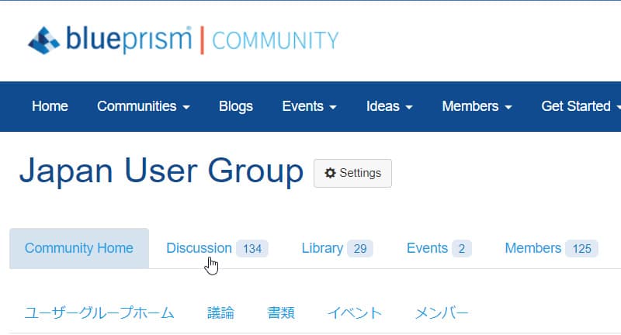Click the COMMUNITY logo text
Viewport: 621px width, 335px height.
276,41
